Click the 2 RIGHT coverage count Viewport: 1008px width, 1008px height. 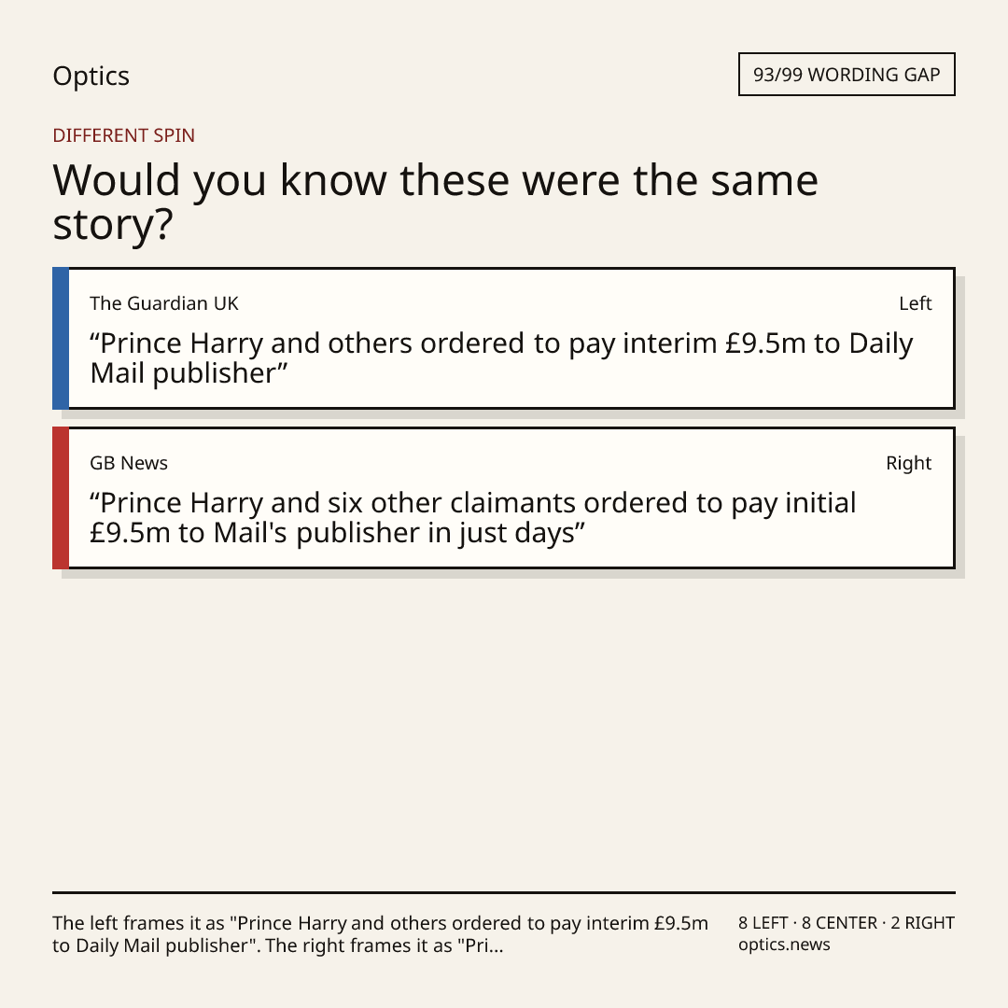click(x=922, y=923)
